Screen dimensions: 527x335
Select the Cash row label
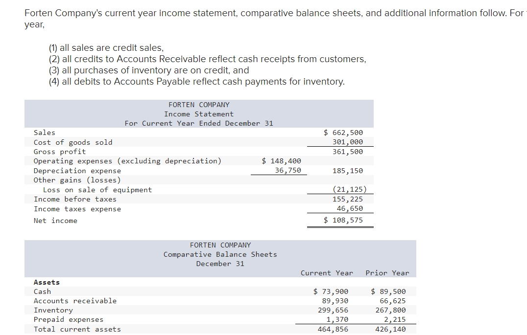tap(42, 291)
